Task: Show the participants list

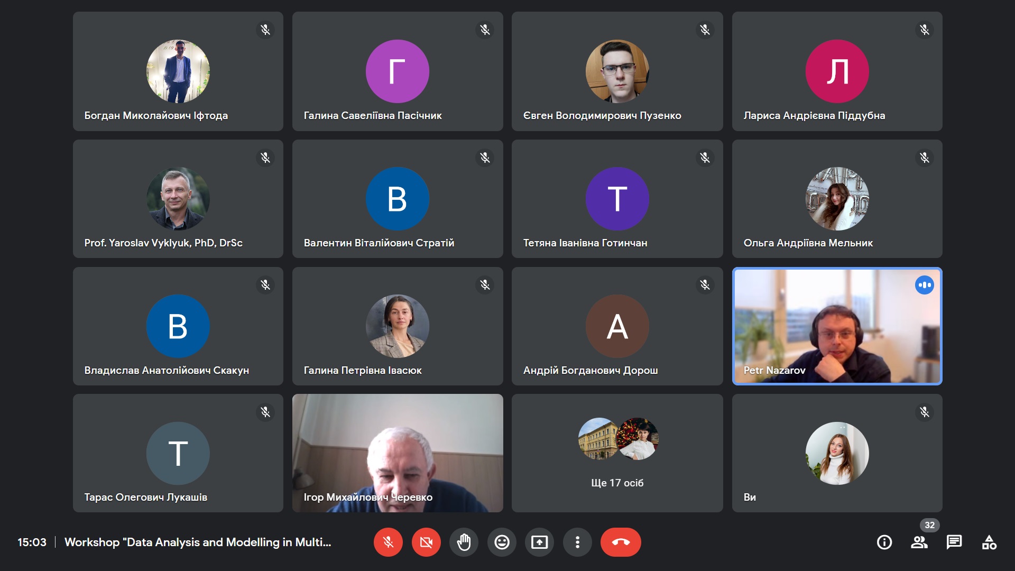Action: click(x=919, y=542)
